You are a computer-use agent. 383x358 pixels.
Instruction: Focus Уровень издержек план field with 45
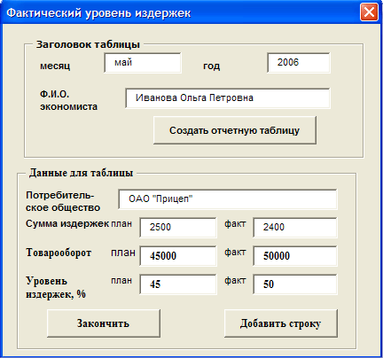click(178, 284)
